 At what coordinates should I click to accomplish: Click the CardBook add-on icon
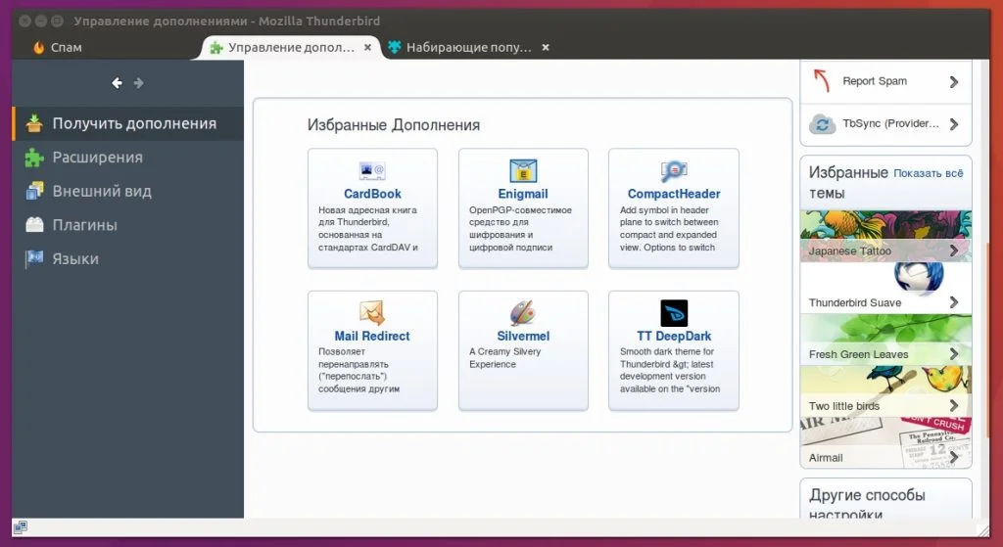[x=372, y=171]
